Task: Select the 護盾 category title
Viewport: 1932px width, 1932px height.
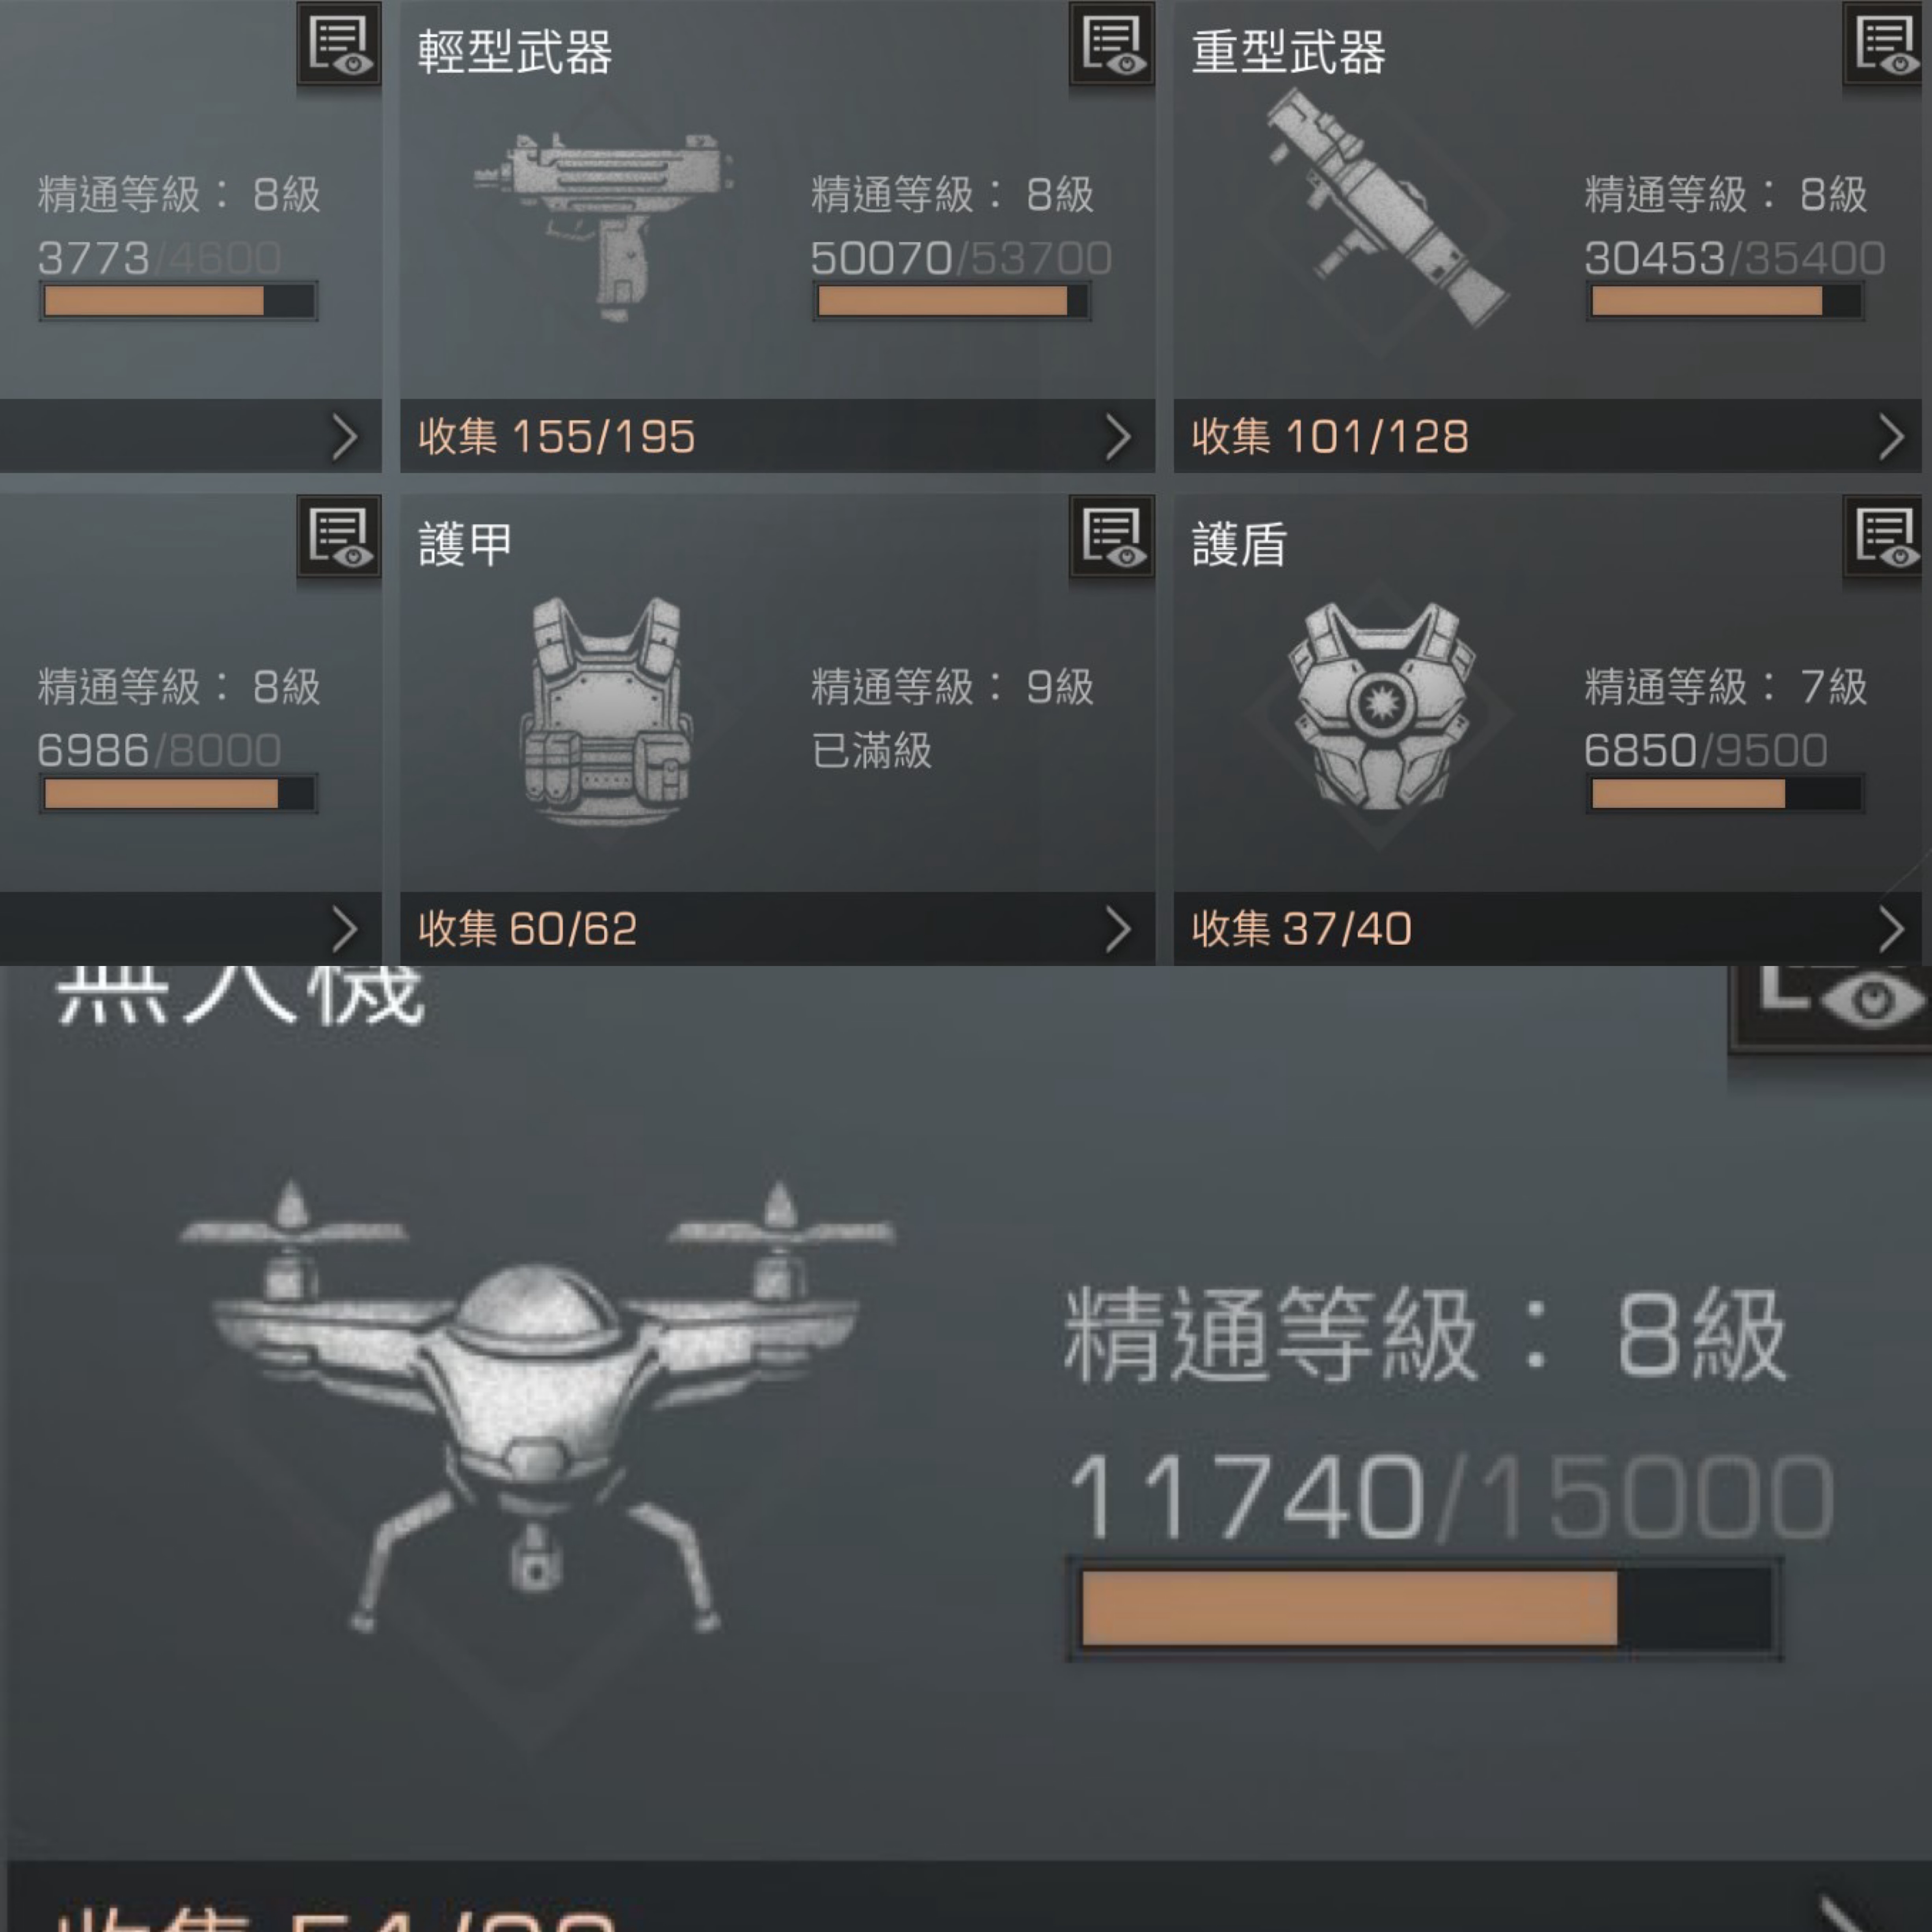Action: point(1239,545)
